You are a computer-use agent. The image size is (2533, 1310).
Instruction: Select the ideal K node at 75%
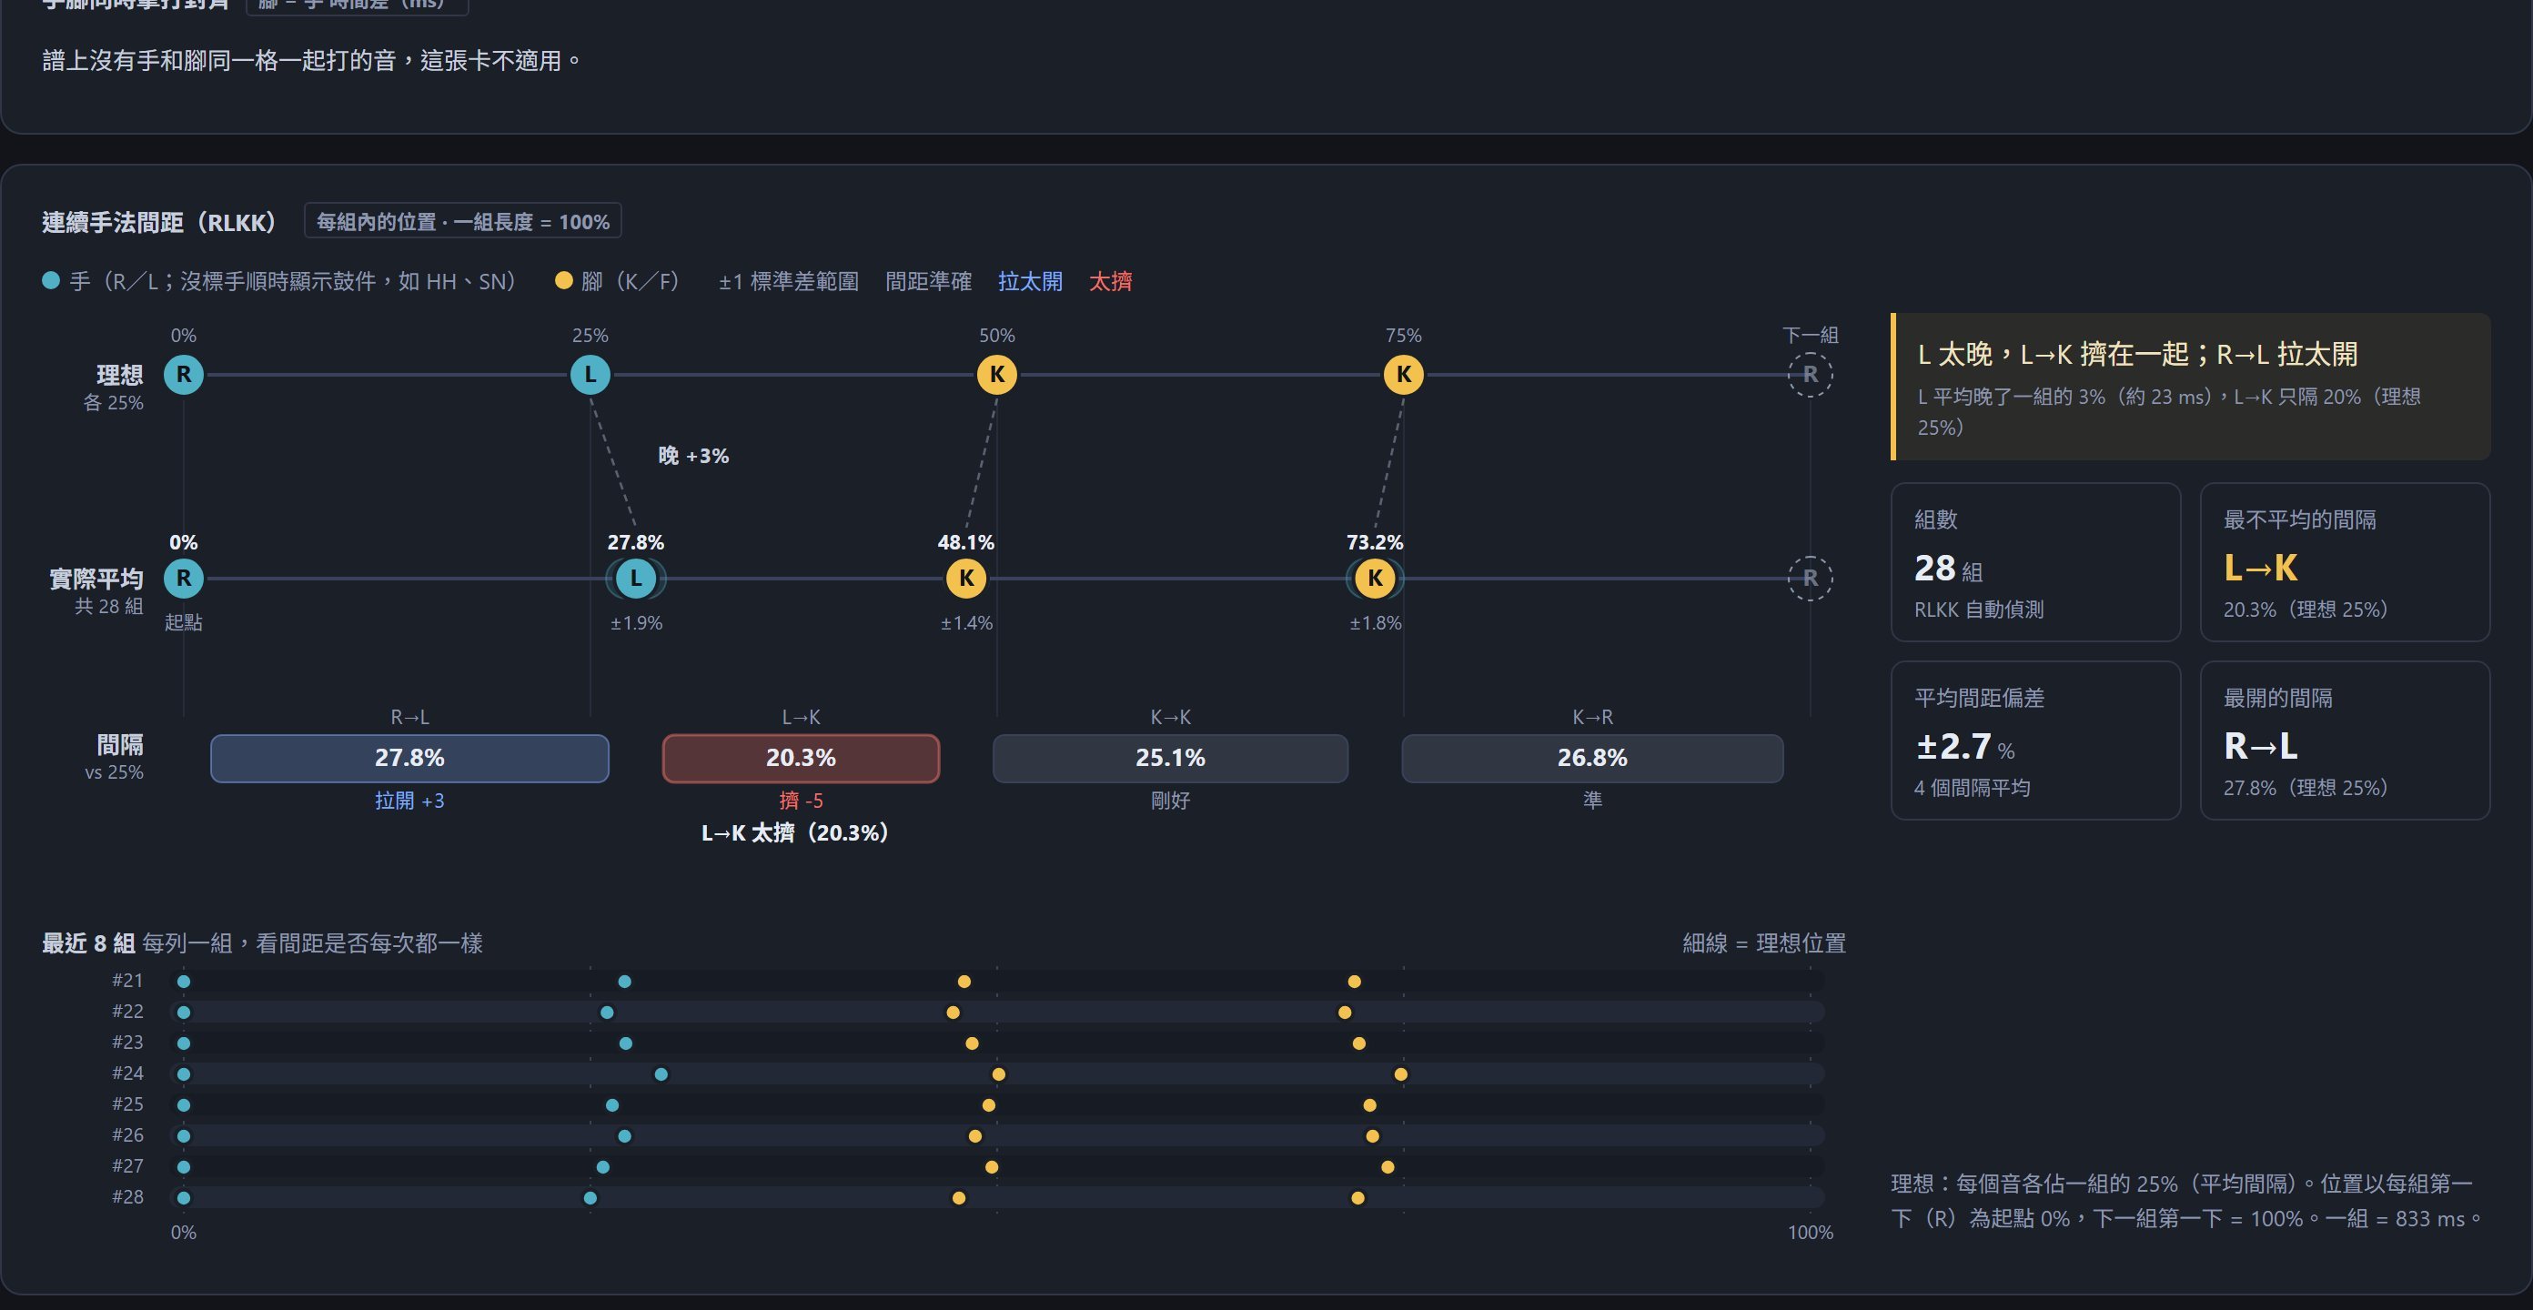pos(1403,375)
